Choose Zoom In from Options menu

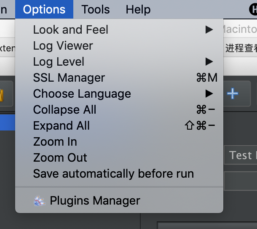(119, 142)
